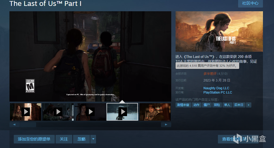Select the 动作 tag
274x148 pixels.
tap(196, 105)
